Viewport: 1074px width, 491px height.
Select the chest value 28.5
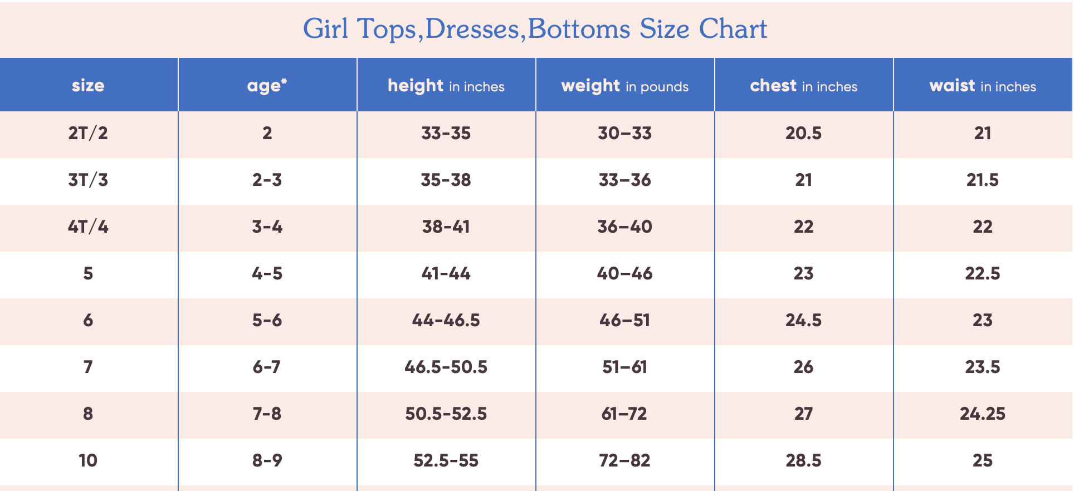click(803, 461)
